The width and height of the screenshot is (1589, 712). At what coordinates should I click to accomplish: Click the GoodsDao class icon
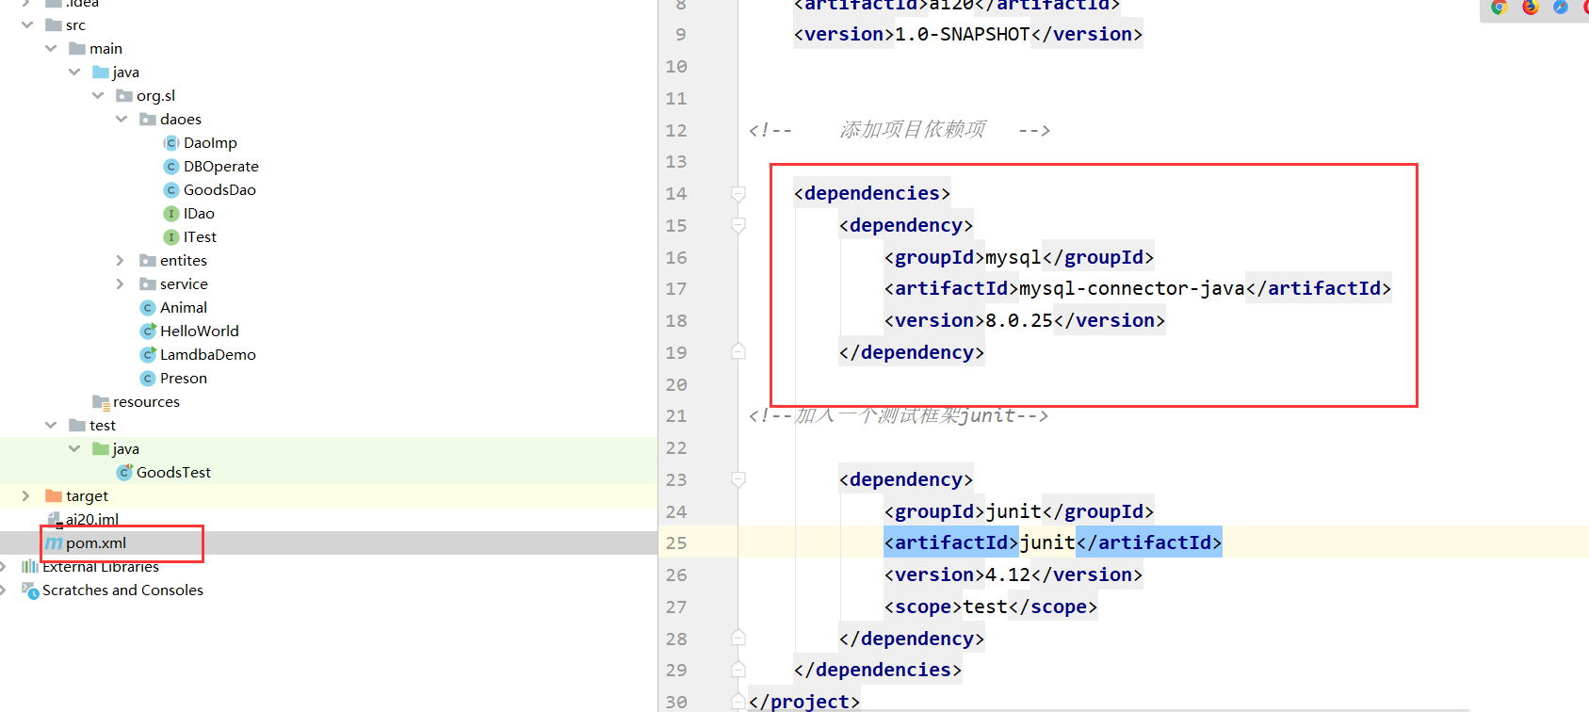171,190
